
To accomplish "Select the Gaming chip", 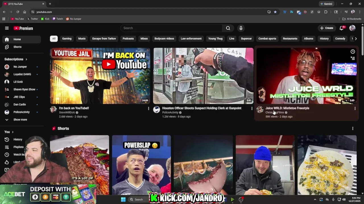I will [x=67, y=39].
